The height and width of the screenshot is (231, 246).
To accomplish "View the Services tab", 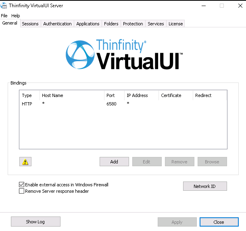I will click(156, 24).
